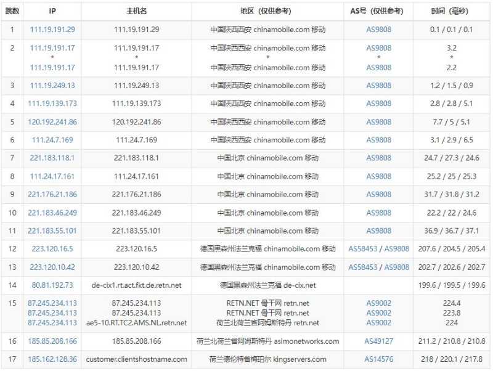Screen dimensions: 493x371
Task: Select the IP column header
Action: click(x=52, y=11)
